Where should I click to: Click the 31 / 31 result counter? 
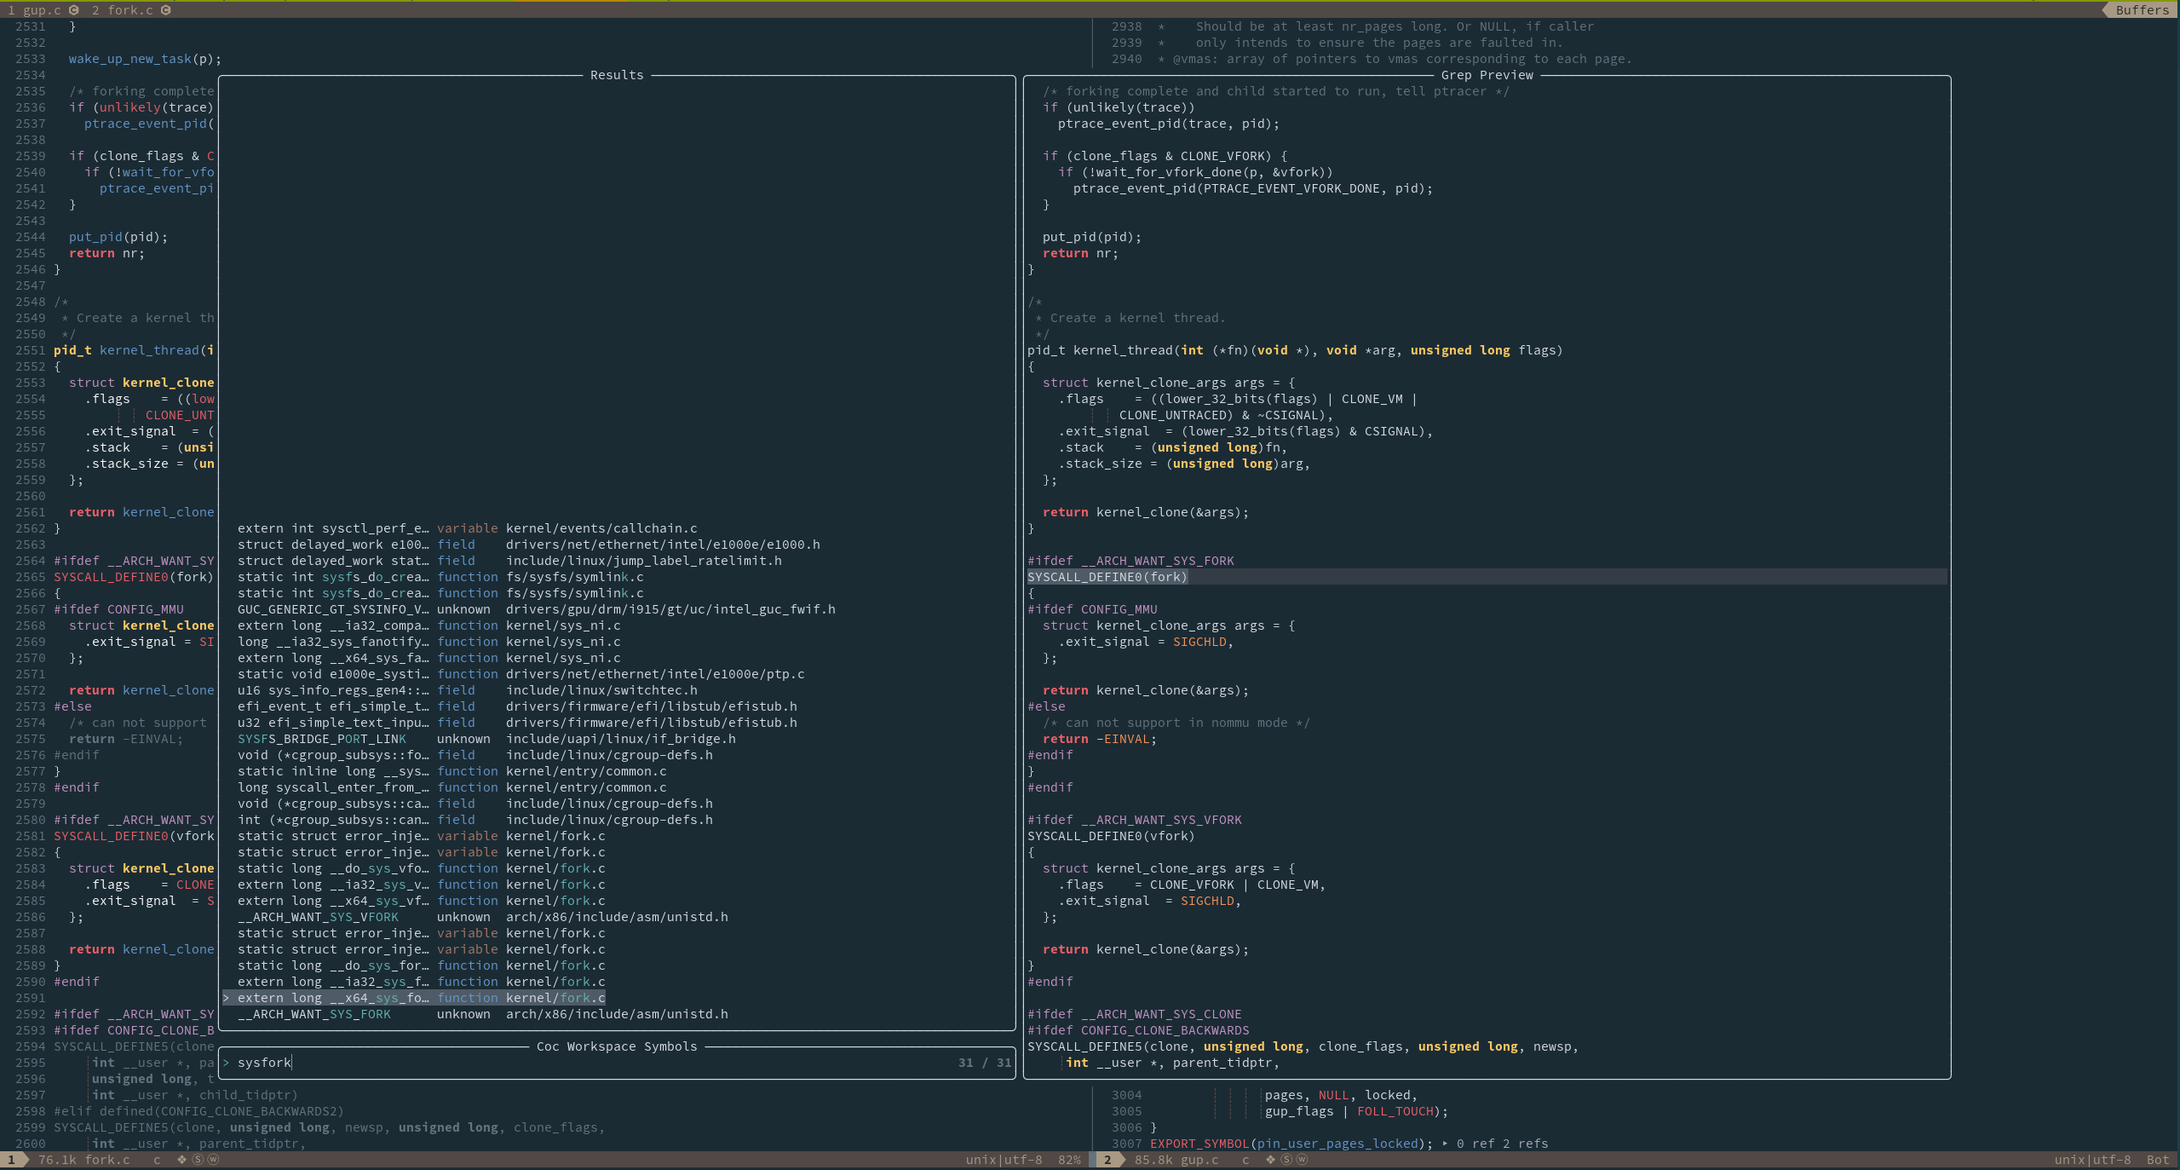point(984,1063)
